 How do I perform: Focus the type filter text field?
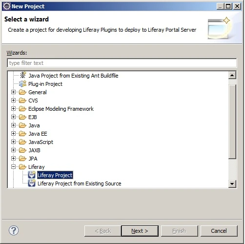[x=122, y=63]
